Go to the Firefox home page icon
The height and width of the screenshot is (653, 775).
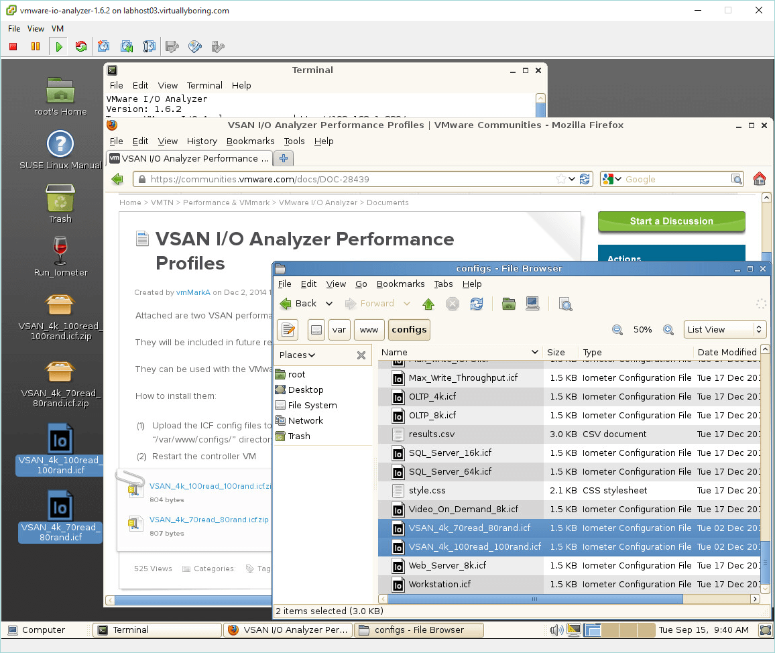tap(759, 179)
